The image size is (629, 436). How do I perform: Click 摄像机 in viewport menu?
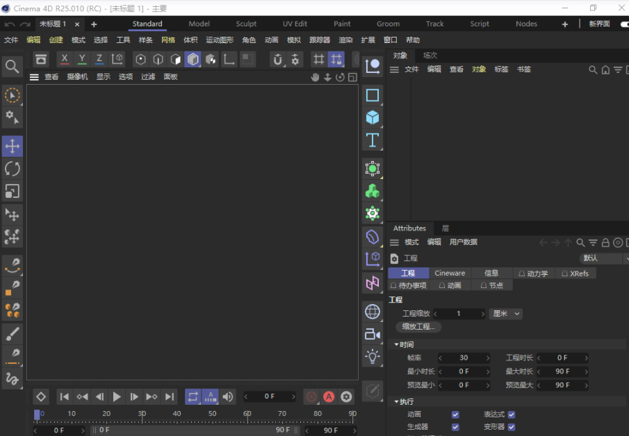coord(77,77)
